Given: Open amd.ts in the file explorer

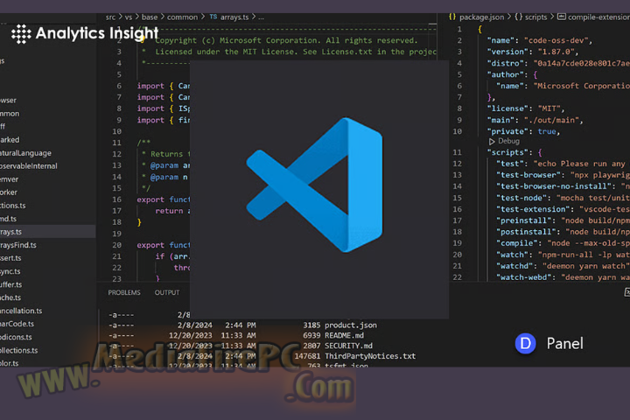Looking at the screenshot, I should tap(9, 219).
